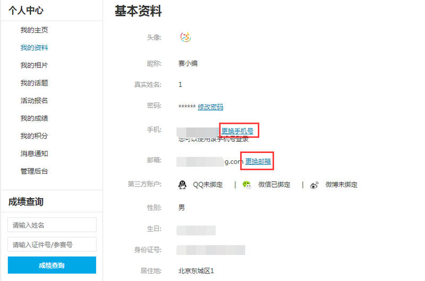Click QQ未绑定 to bind QQ
Viewport: 425px width, 281px height.
point(207,185)
